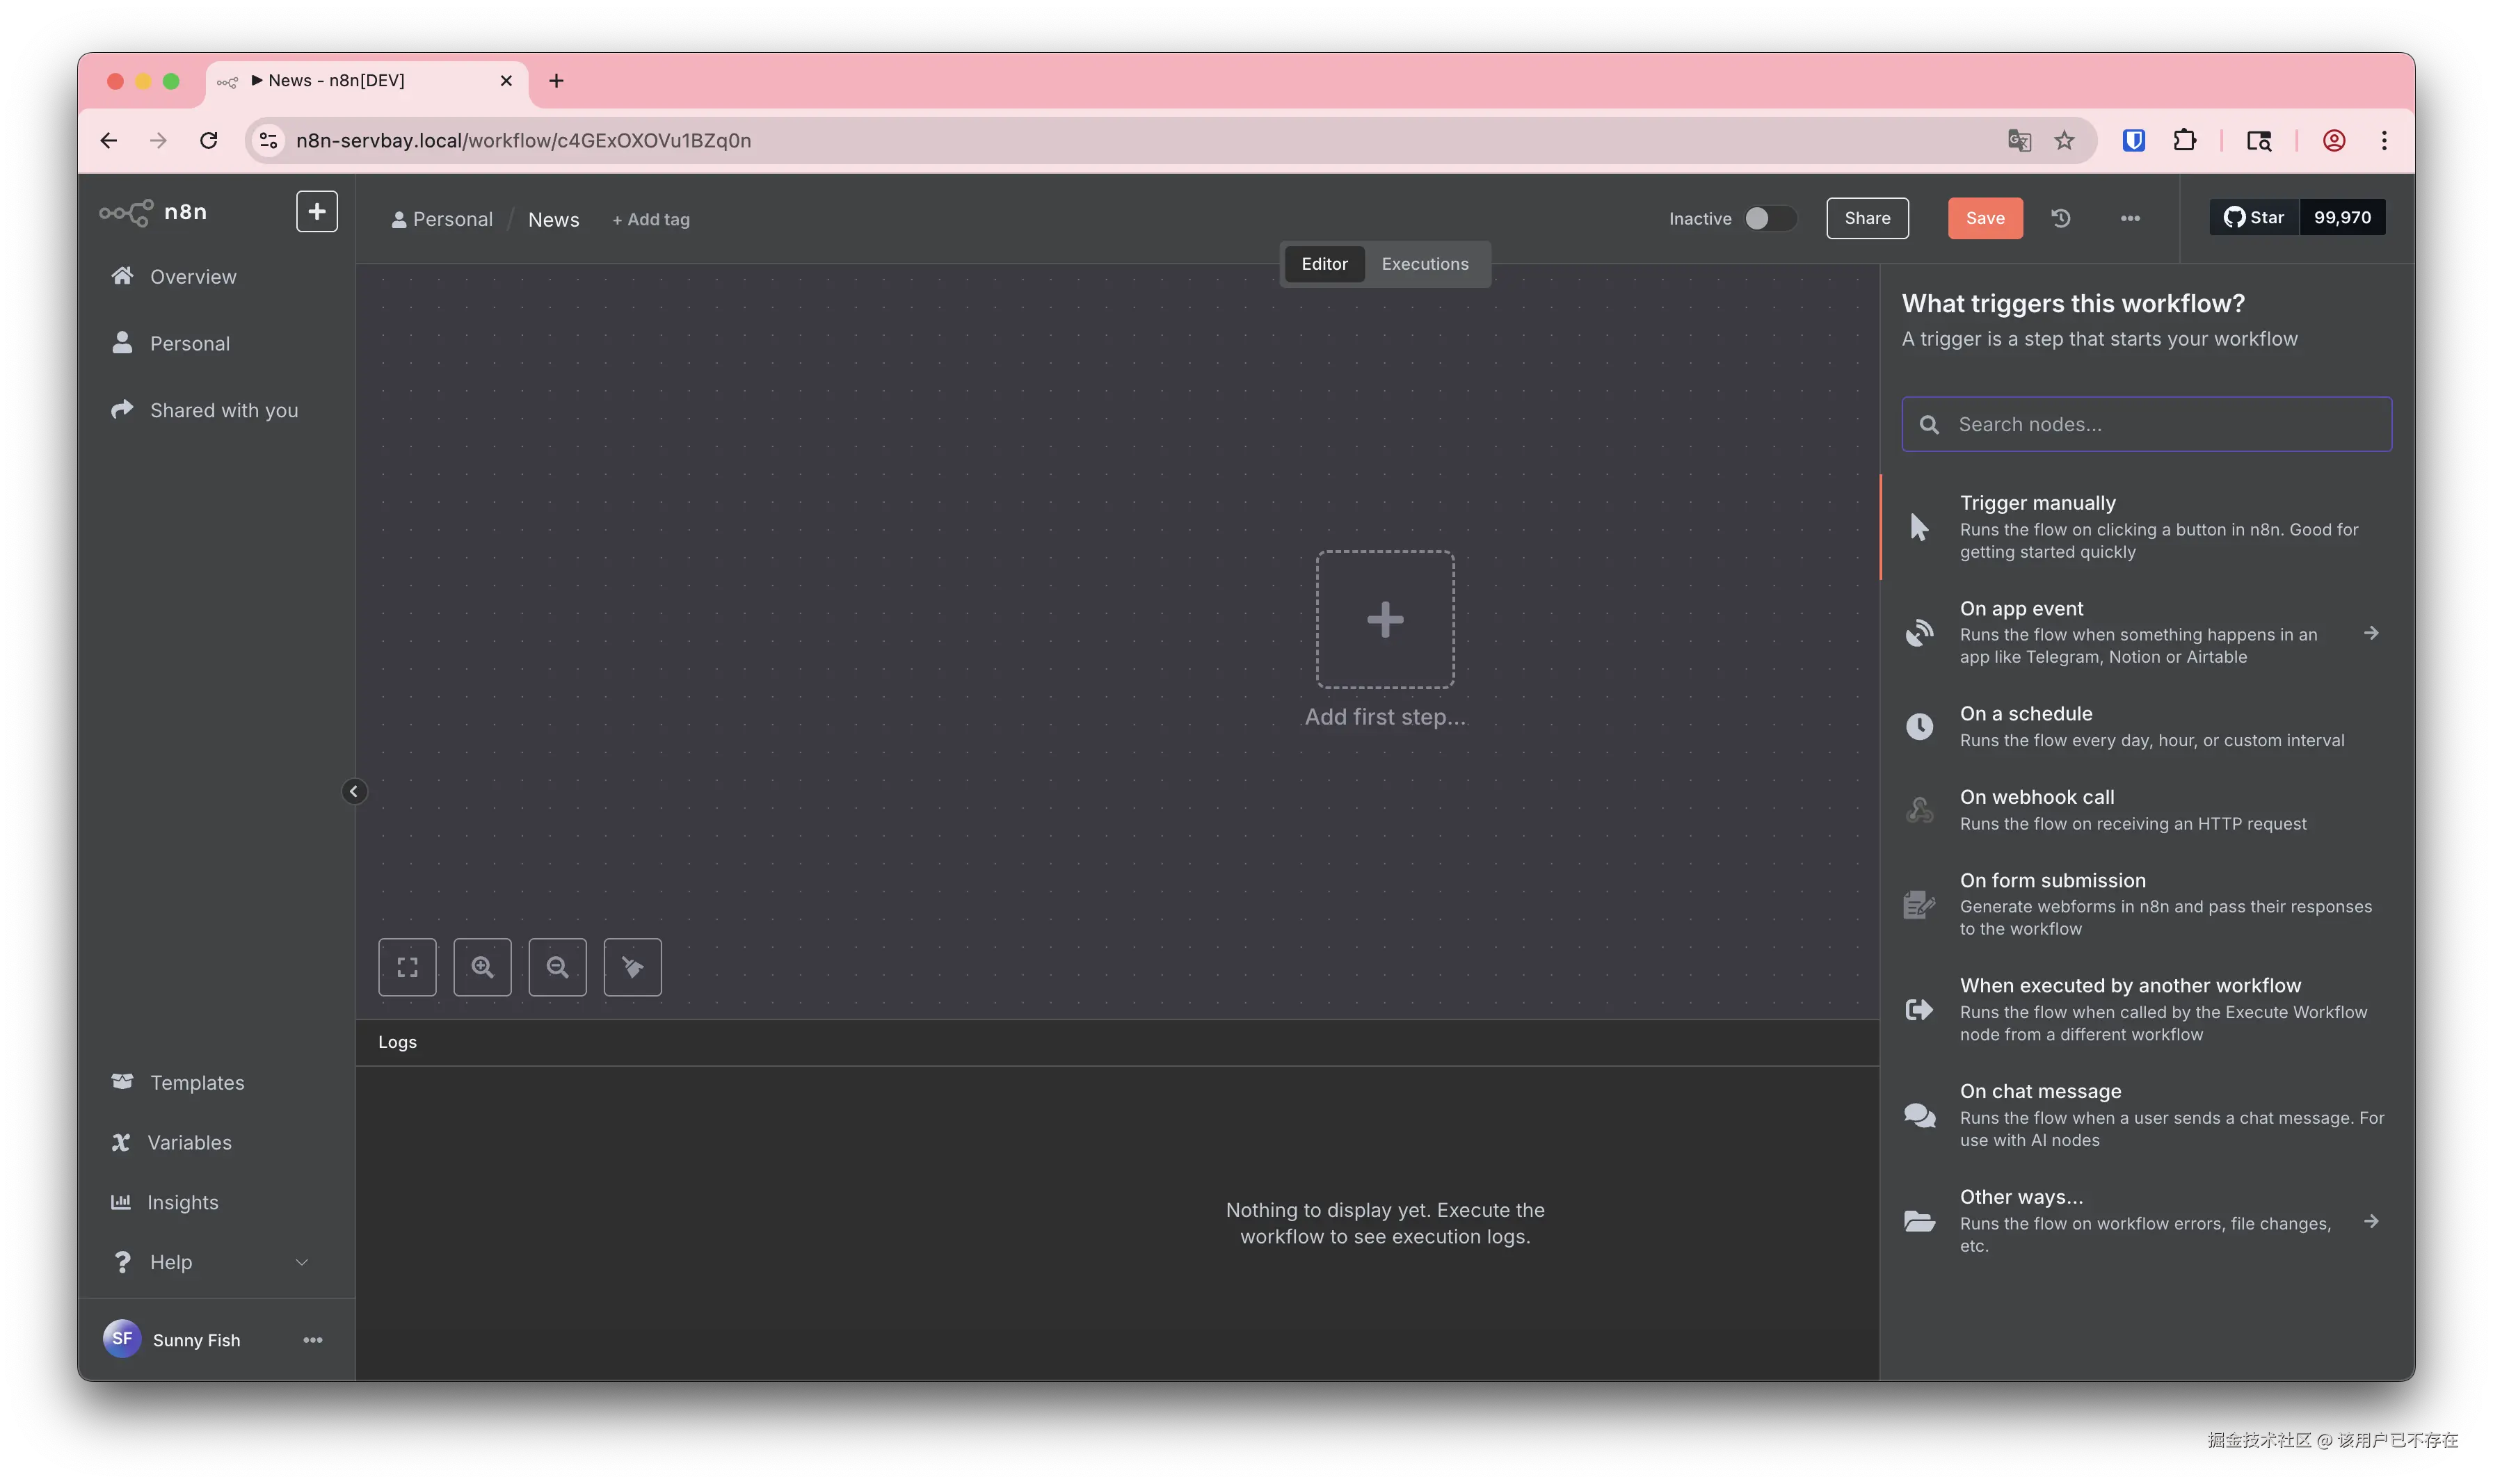Click the zoom in magnifier icon
The height and width of the screenshot is (1484, 2493).
tap(482, 967)
